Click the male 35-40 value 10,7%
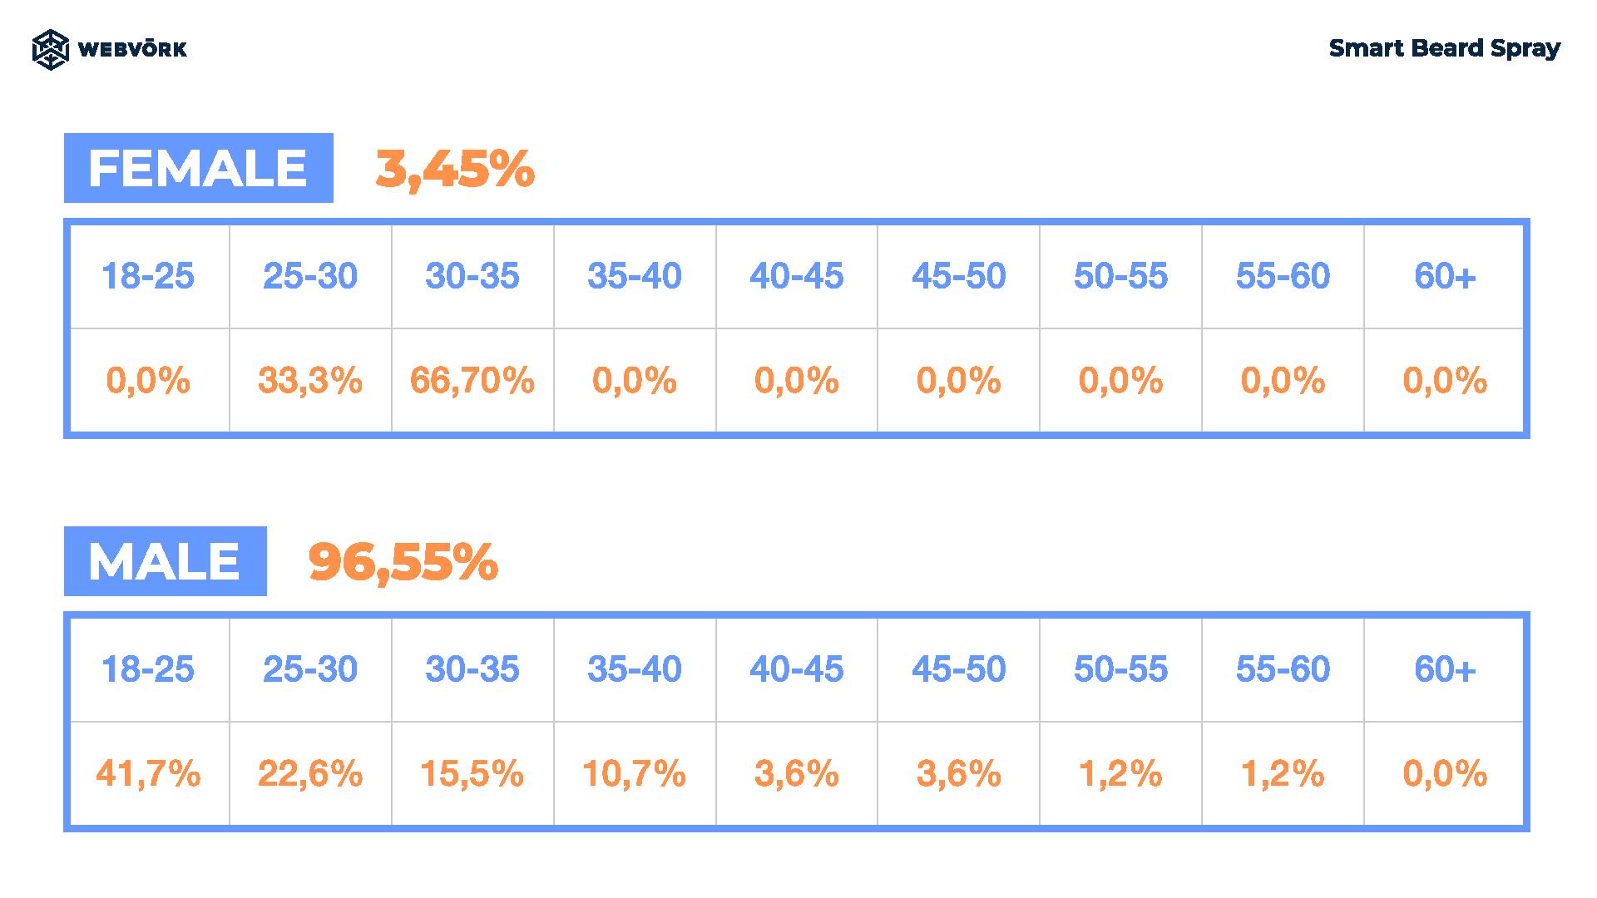 click(634, 774)
